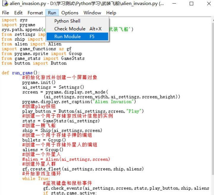Click 'stats = GameStats(ai_settings)' line

[x=61, y=121]
